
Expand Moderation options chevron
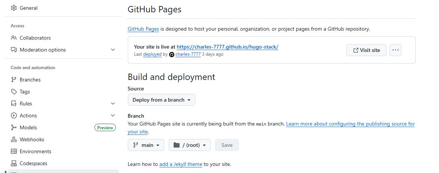coord(113,50)
